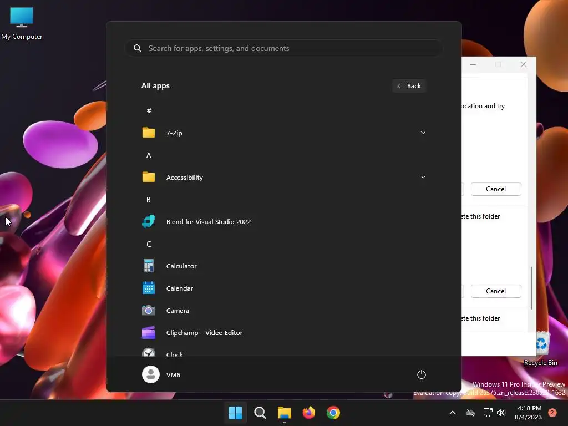Go Back from All apps
The width and height of the screenshot is (568, 426).
click(409, 86)
